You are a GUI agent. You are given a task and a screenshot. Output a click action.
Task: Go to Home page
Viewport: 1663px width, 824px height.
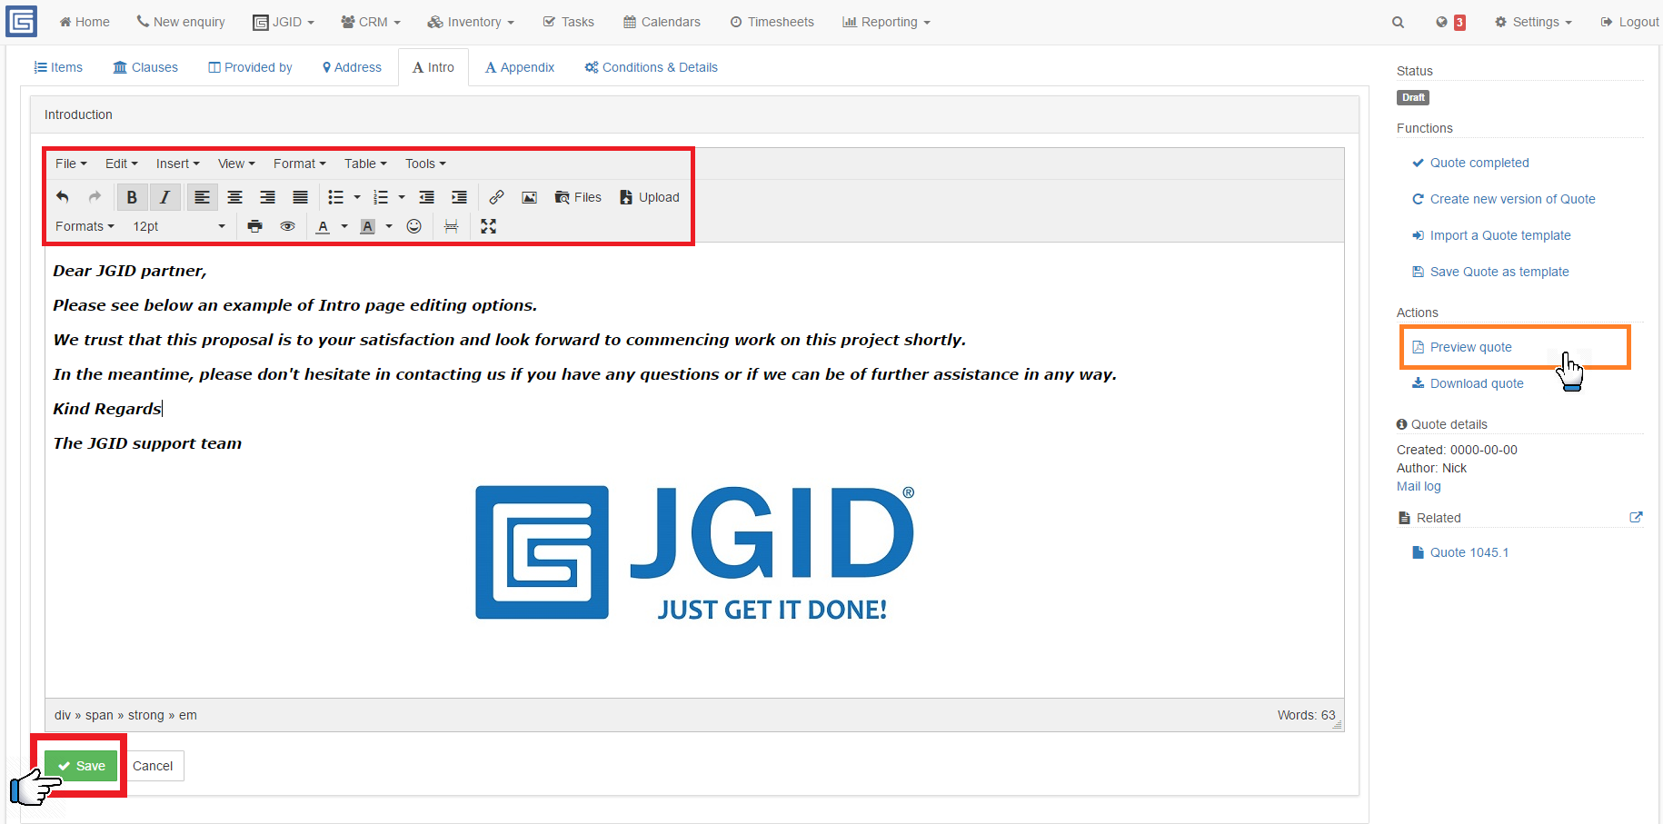tap(85, 22)
